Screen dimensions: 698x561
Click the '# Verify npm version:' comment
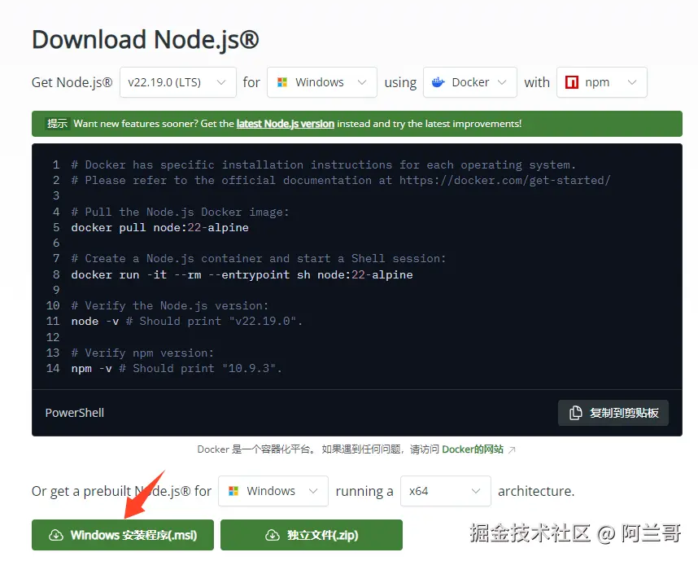pyautogui.click(x=142, y=353)
